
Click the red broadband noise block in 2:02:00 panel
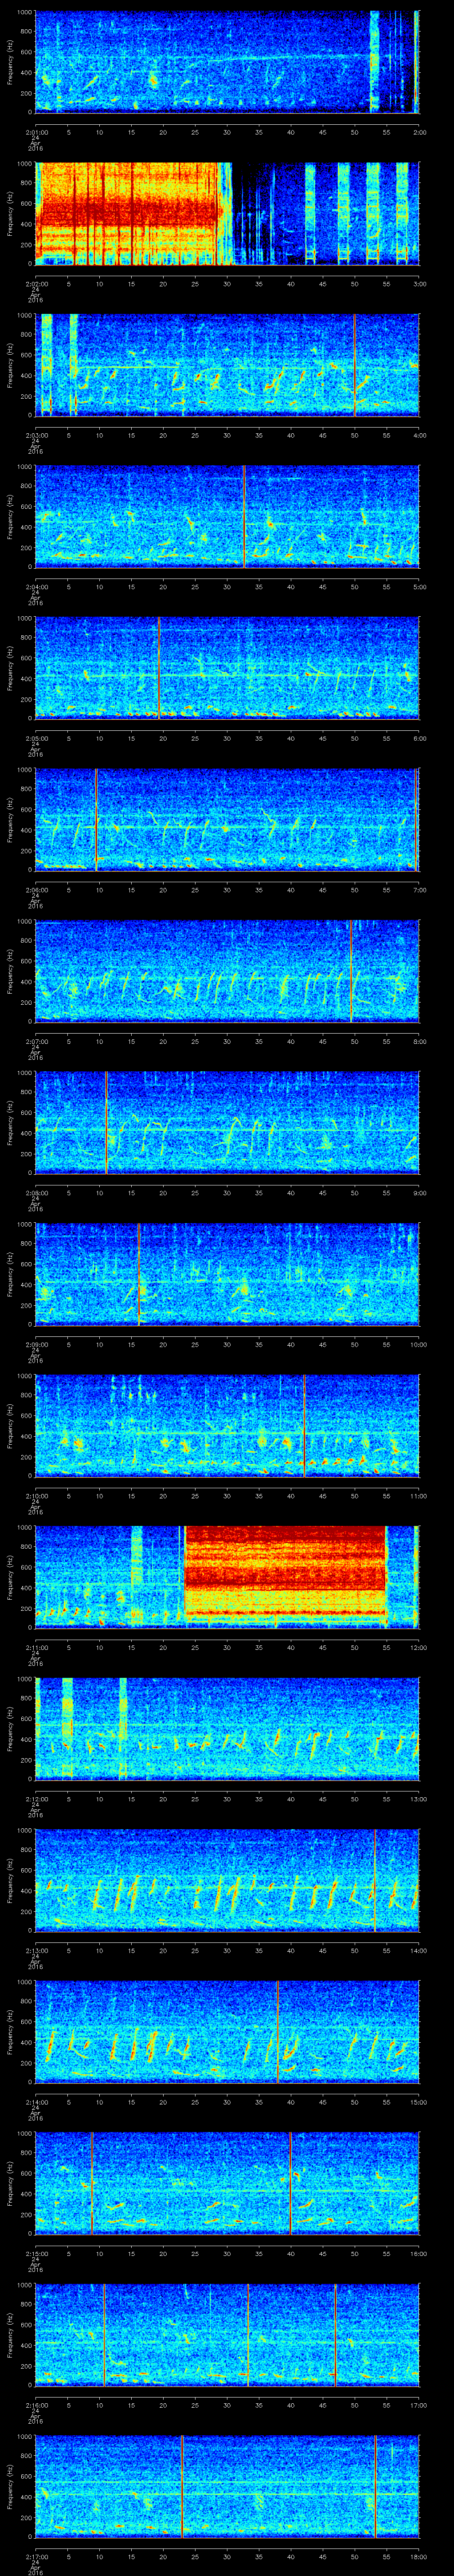point(127,213)
